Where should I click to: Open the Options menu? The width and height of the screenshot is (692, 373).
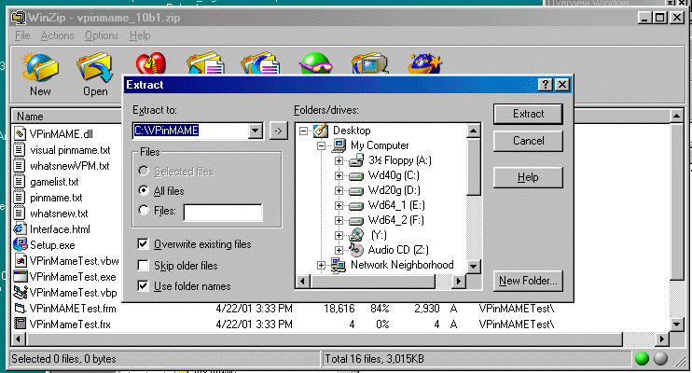(x=102, y=35)
